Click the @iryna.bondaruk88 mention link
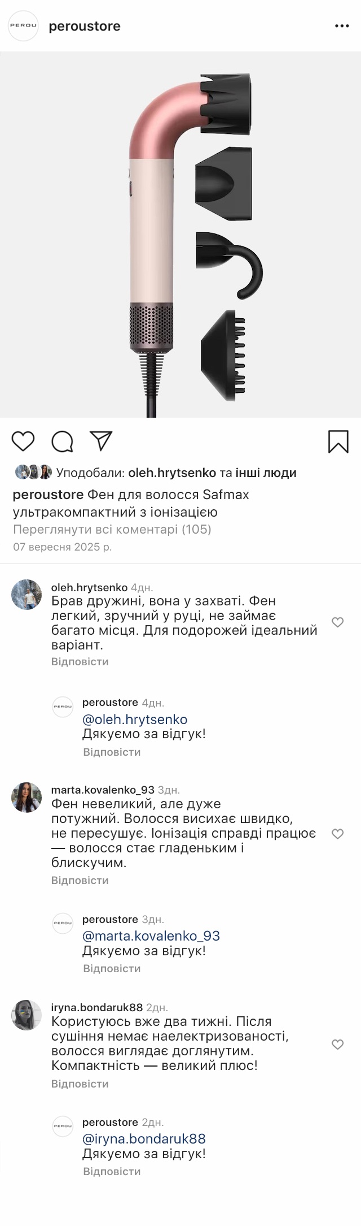The image size is (361, 1226). pyautogui.click(x=144, y=1139)
